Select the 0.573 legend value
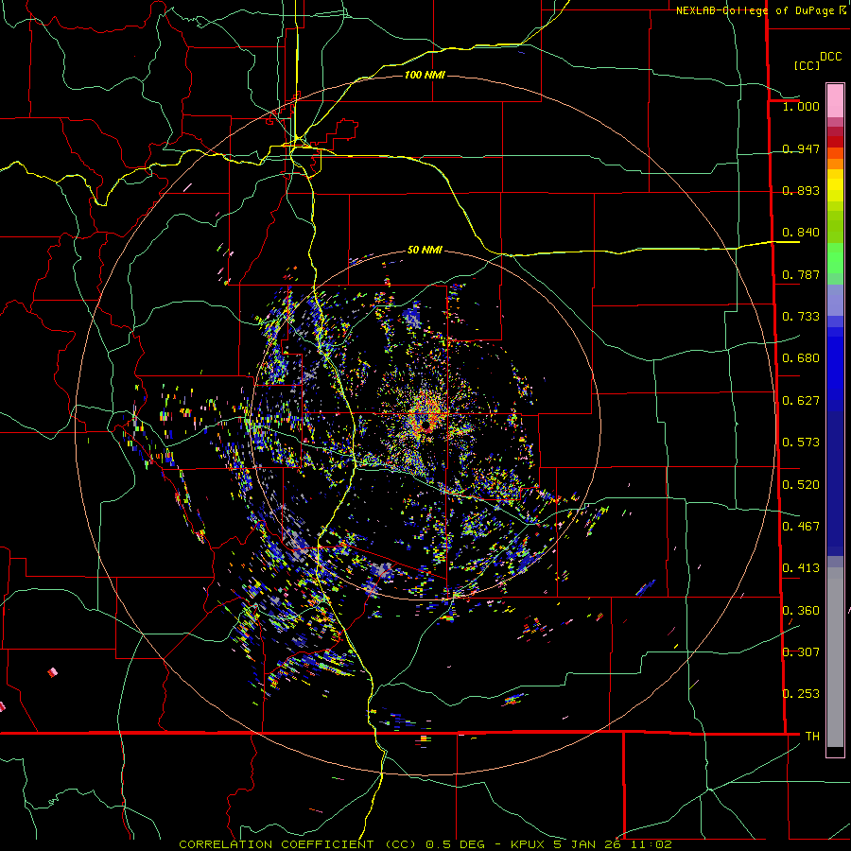Image resolution: width=851 pixels, height=851 pixels. pyautogui.click(x=801, y=443)
